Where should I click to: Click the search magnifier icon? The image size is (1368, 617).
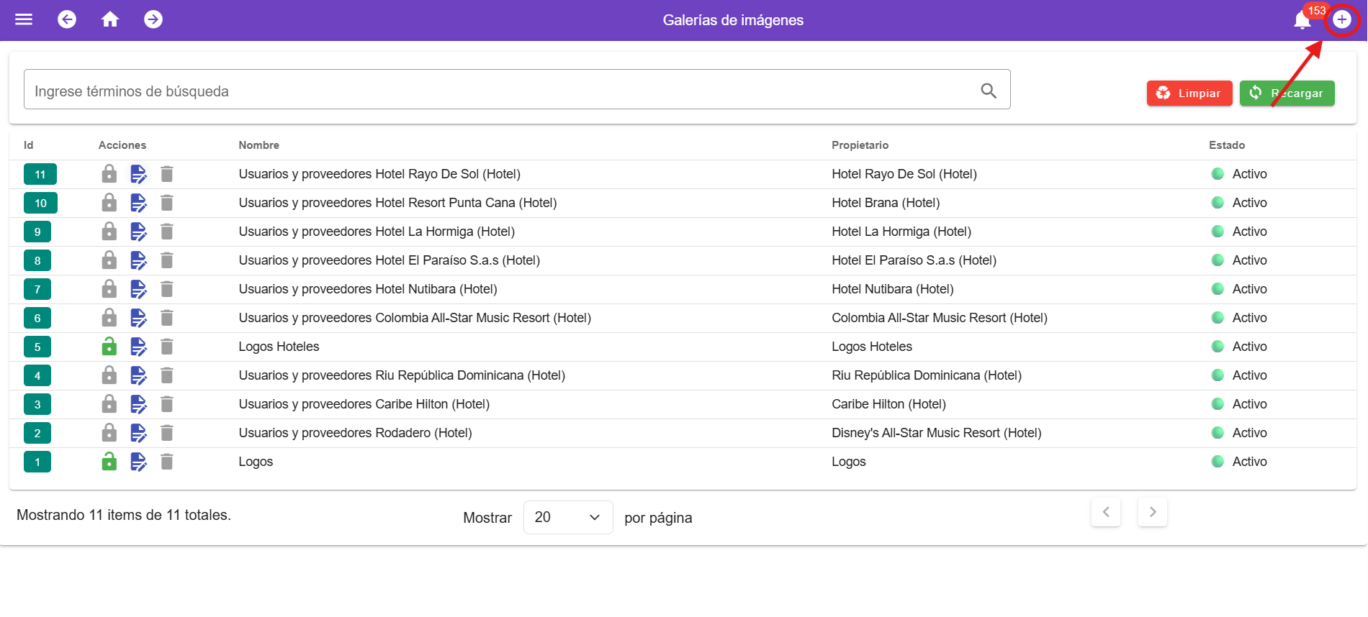(x=989, y=91)
